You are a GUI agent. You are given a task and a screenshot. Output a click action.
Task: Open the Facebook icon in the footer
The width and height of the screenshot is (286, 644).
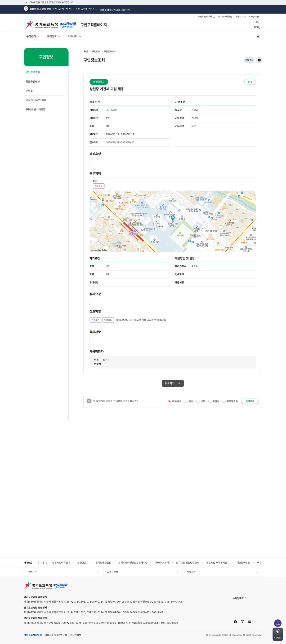235,622
